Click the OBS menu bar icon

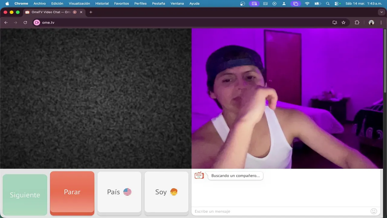click(x=242, y=4)
